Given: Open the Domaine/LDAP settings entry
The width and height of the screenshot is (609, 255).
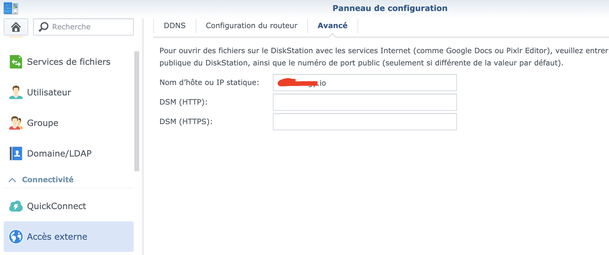Looking at the screenshot, I should point(59,153).
